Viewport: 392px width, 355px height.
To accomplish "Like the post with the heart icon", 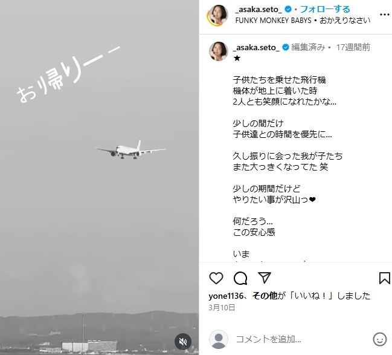I will tap(216, 278).
